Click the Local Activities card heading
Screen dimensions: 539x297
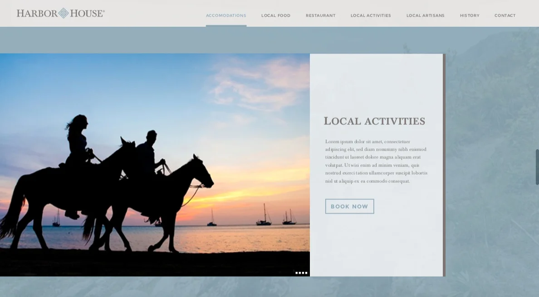coord(374,121)
